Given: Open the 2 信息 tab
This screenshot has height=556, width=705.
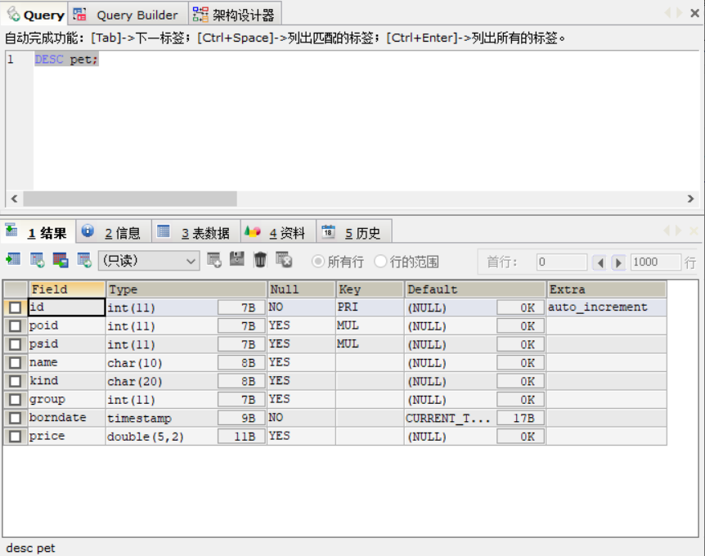Looking at the screenshot, I should [x=114, y=232].
